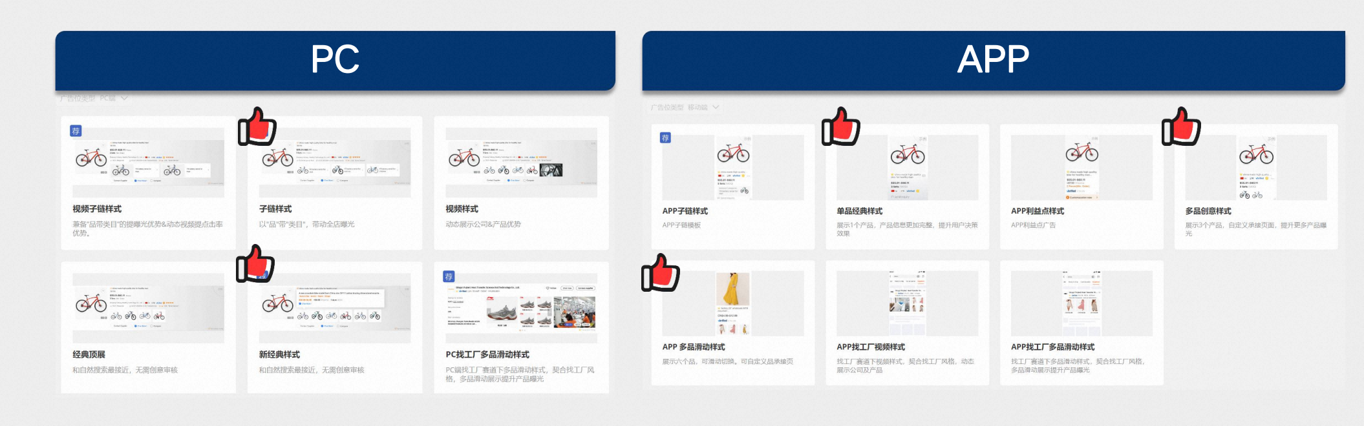Select the 视频样式 preview image
Screen dimensions: 1364x426
[x=521, y=162]
